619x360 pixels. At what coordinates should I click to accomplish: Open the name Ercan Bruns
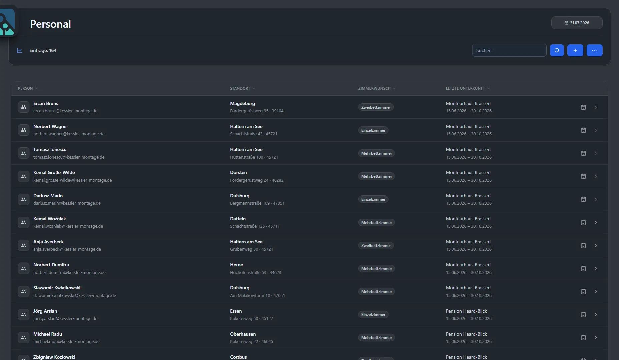coord(46,103)
